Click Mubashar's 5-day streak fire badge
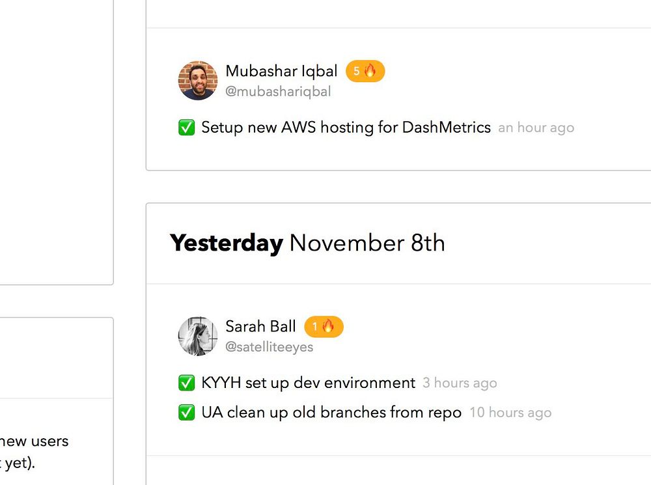651x485 pixels. click(x=365, y=71)
